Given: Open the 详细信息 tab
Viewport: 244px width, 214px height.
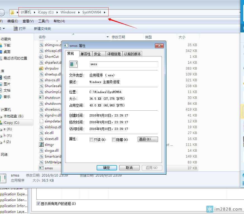Looking at the screenshot, I should [114, 54].
